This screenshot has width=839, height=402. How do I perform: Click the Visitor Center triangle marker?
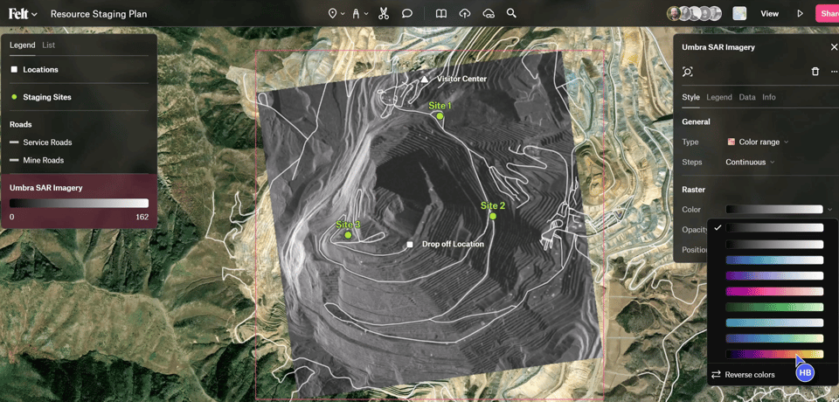click(x=425, y=80)
